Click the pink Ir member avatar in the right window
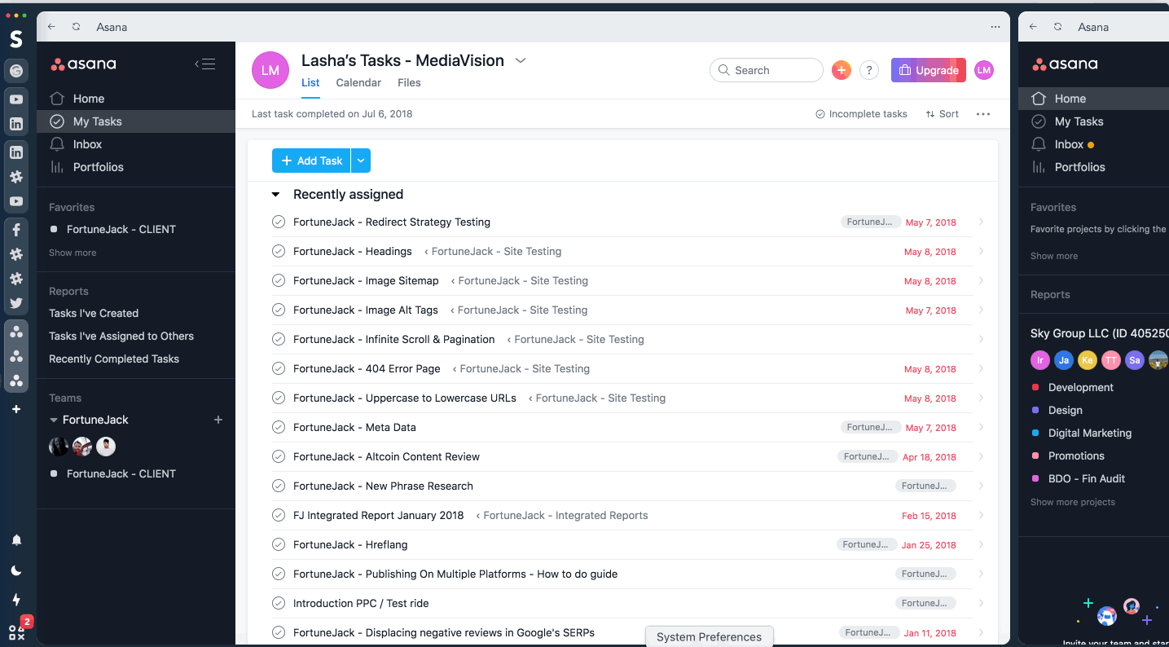The width and height of the screenshot is (1169, 647). click(x=1040, y=360)
